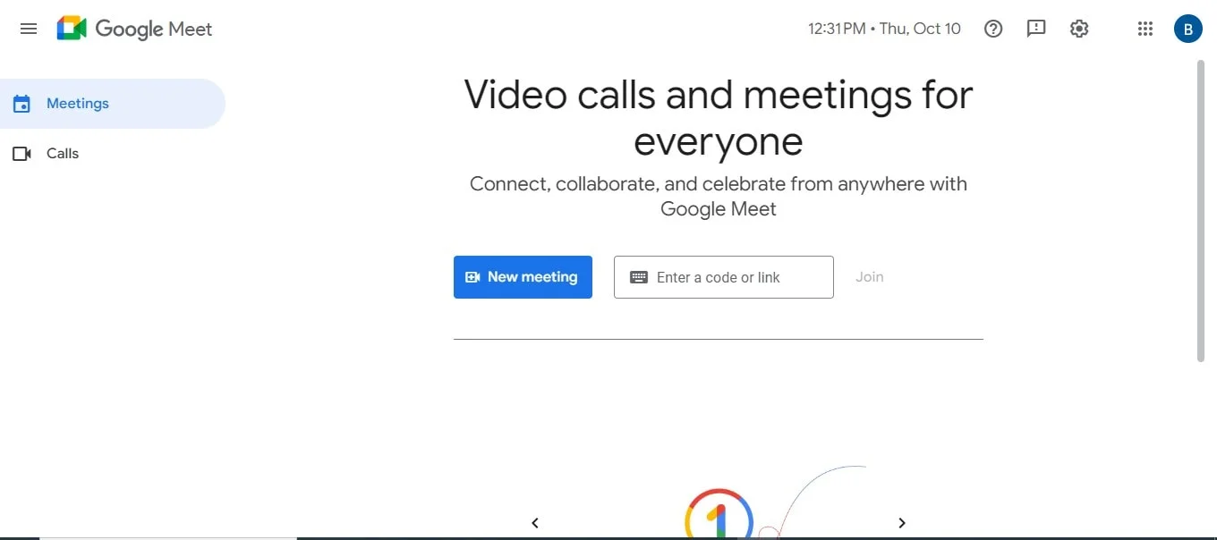Click the Google One illustration
The width and height of the screenshot is (1217, 540).
coord(719,513)
